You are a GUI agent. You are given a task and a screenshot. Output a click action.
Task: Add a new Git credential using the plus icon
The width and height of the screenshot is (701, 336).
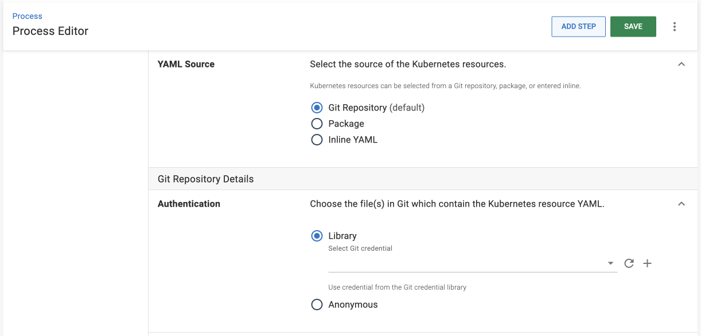[x=647, y=263]
